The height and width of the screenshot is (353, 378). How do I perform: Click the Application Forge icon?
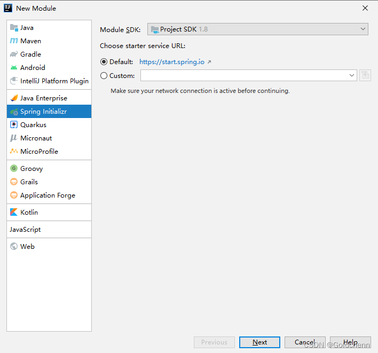14,195
